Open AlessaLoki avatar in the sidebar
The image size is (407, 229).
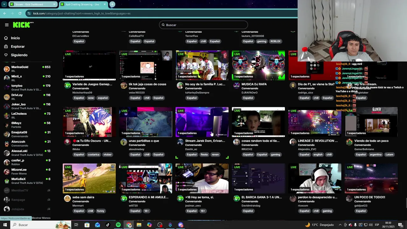tap(7, 153)
